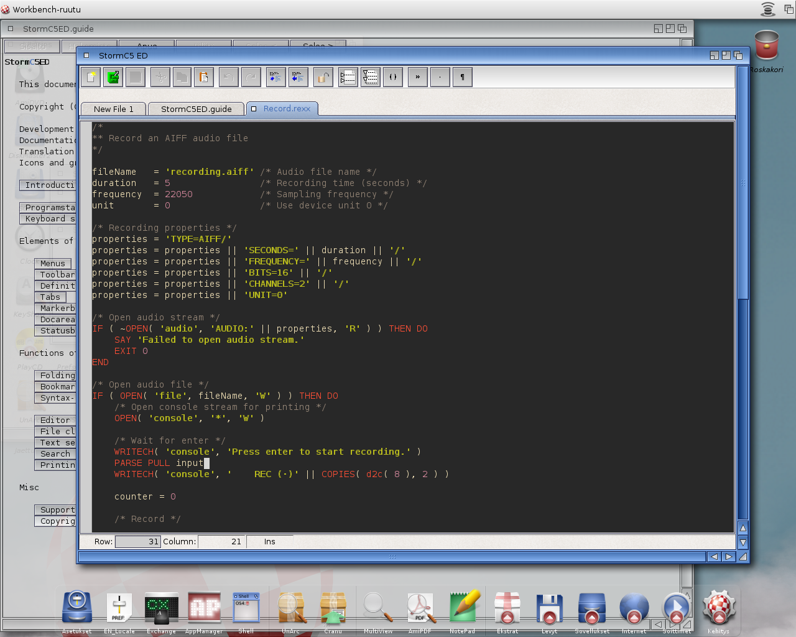Click the scissors cut icon
This screenshot has width=796, height=637.
[x=160, y=77]
